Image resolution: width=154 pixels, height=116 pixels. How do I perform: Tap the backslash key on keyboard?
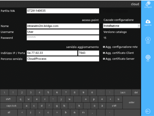pos(4,93)
